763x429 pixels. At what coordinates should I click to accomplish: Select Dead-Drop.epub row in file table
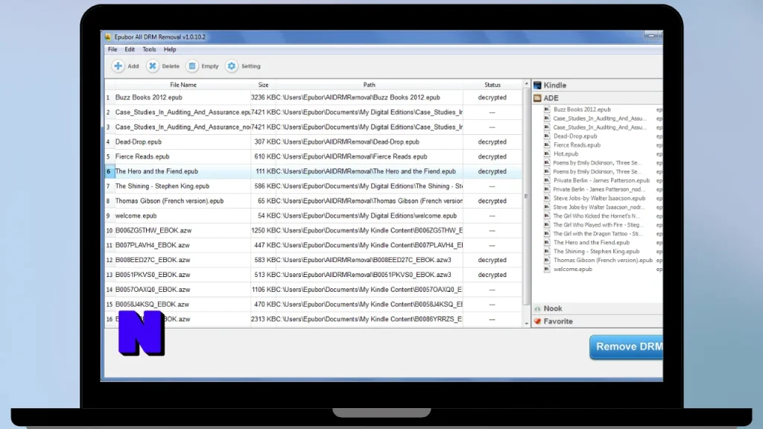tap(314, 142)
